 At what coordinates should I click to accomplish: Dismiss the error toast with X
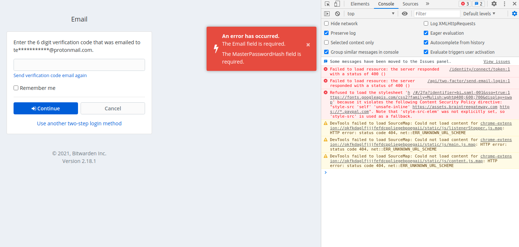point(308,45)
